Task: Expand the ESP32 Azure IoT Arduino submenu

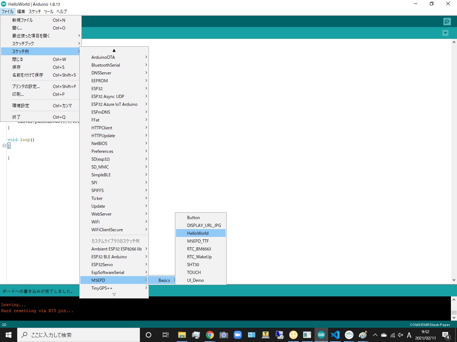Action: click(x=114, y=104)
